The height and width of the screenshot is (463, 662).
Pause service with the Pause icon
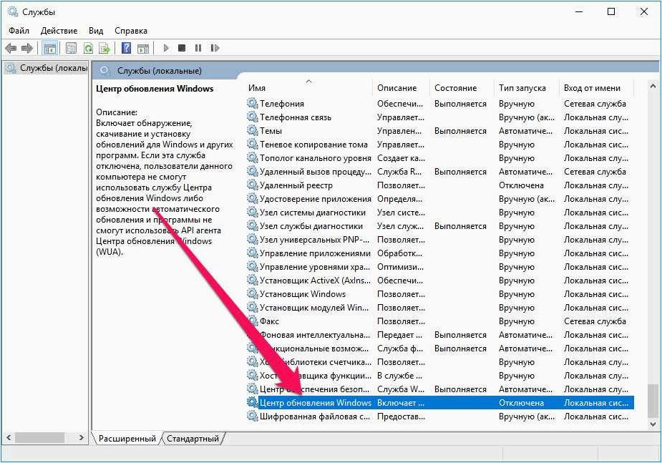[198, 48]
